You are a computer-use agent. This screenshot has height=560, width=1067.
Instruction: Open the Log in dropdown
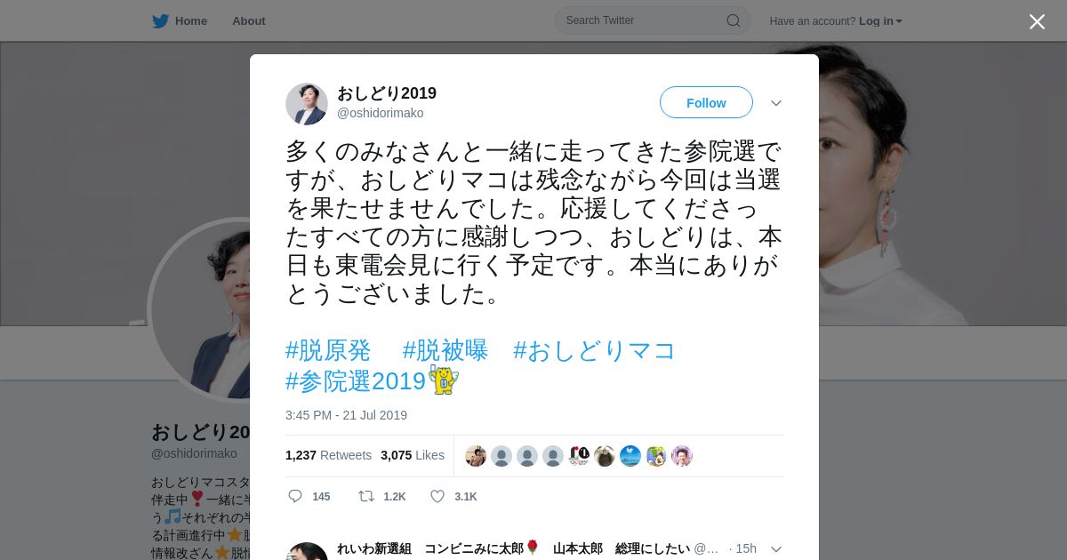coord(880,21)
